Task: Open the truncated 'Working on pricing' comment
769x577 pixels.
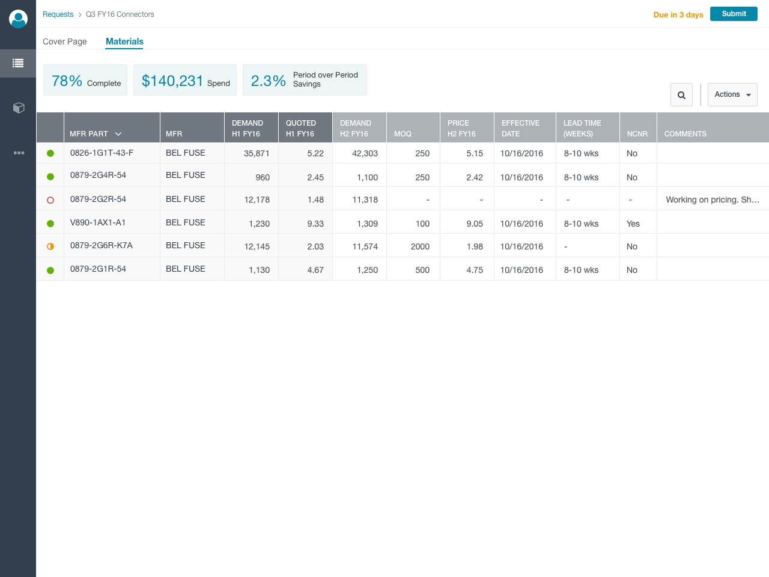Action: [x=713, y=200]
